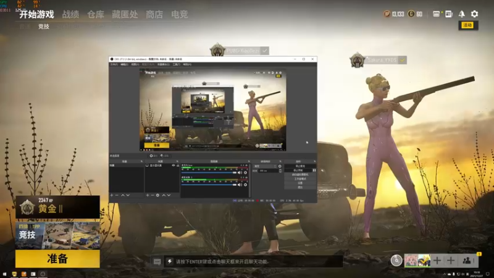Open first mixer channel settings gear
Viewport: 494px width, 278px height.
click(x=245, y=173)
